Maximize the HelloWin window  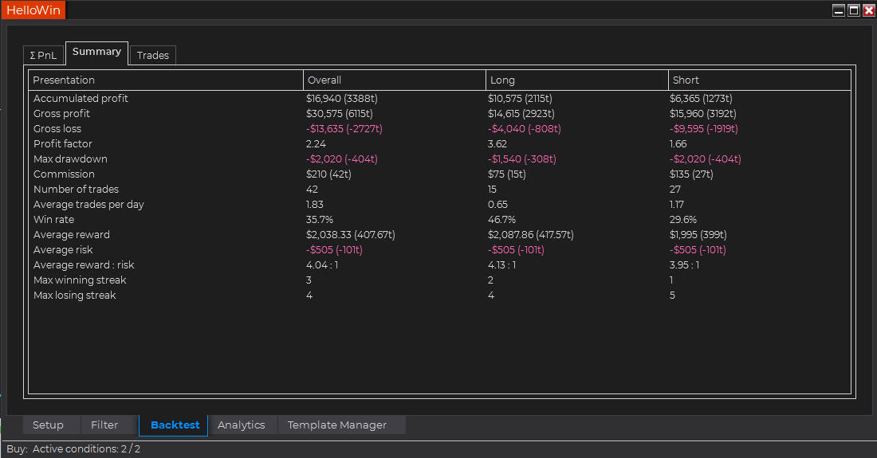(853, 10)
